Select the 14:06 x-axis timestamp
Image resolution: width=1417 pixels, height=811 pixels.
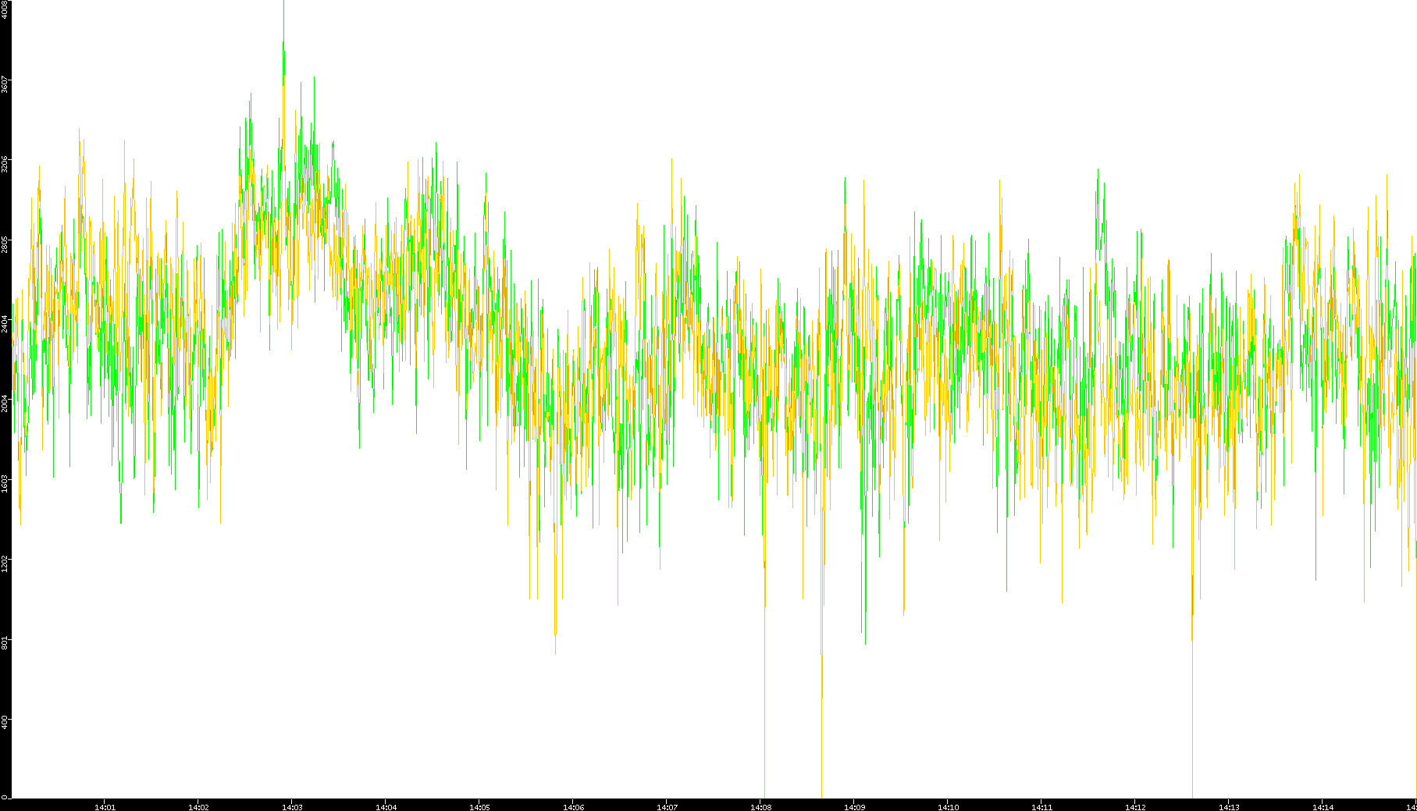click(x=573, y=807)
